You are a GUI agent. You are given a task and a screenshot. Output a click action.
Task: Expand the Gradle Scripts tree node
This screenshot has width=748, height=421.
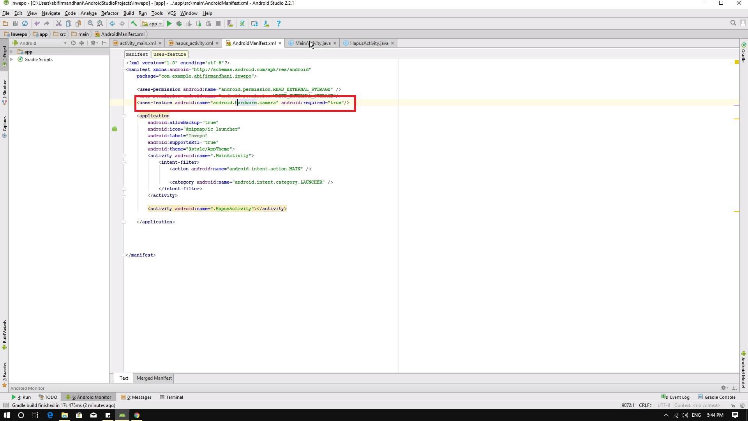[x=12, y=60]
